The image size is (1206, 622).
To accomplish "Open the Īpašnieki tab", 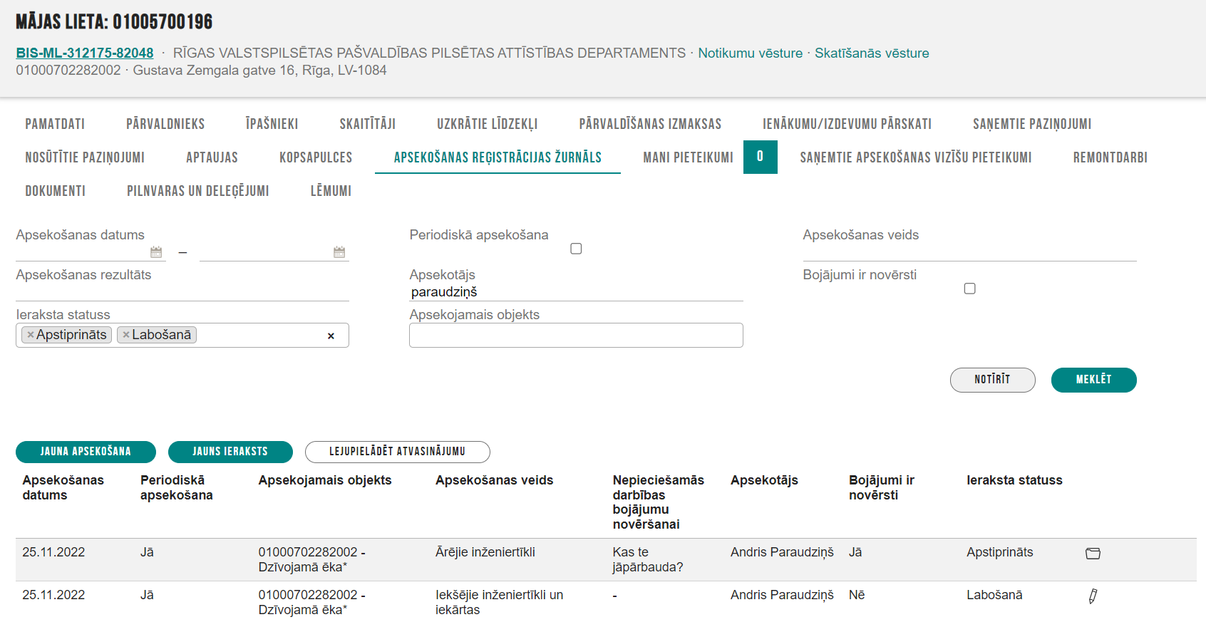I will [272, 124].
